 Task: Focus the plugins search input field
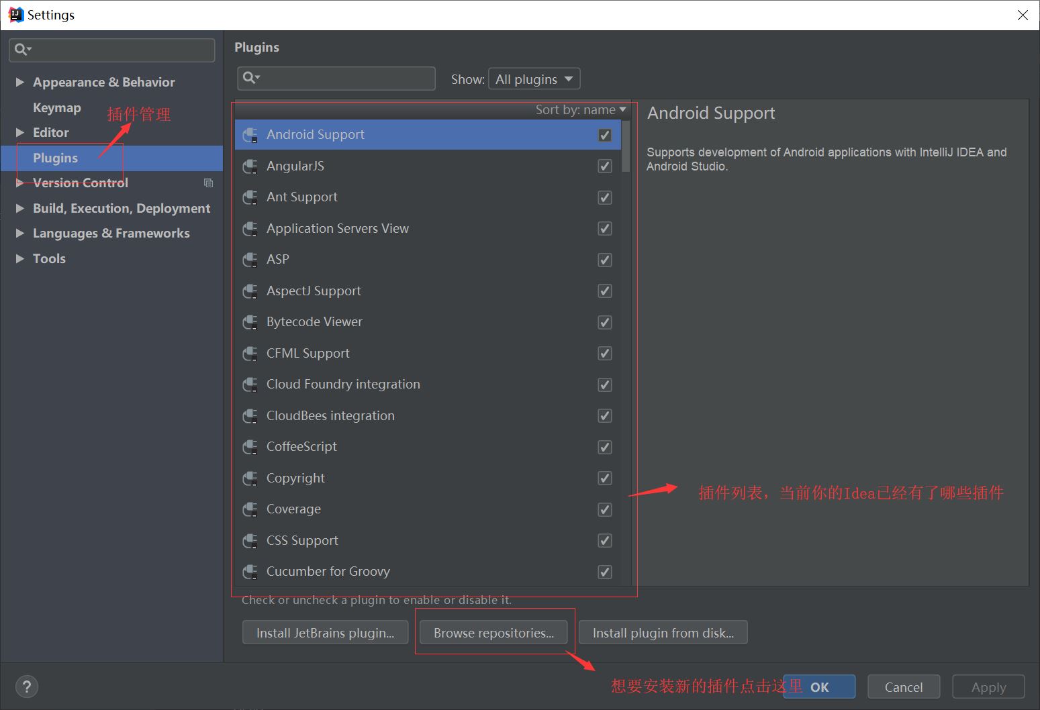pyautogui.click(x=336, y=79)
